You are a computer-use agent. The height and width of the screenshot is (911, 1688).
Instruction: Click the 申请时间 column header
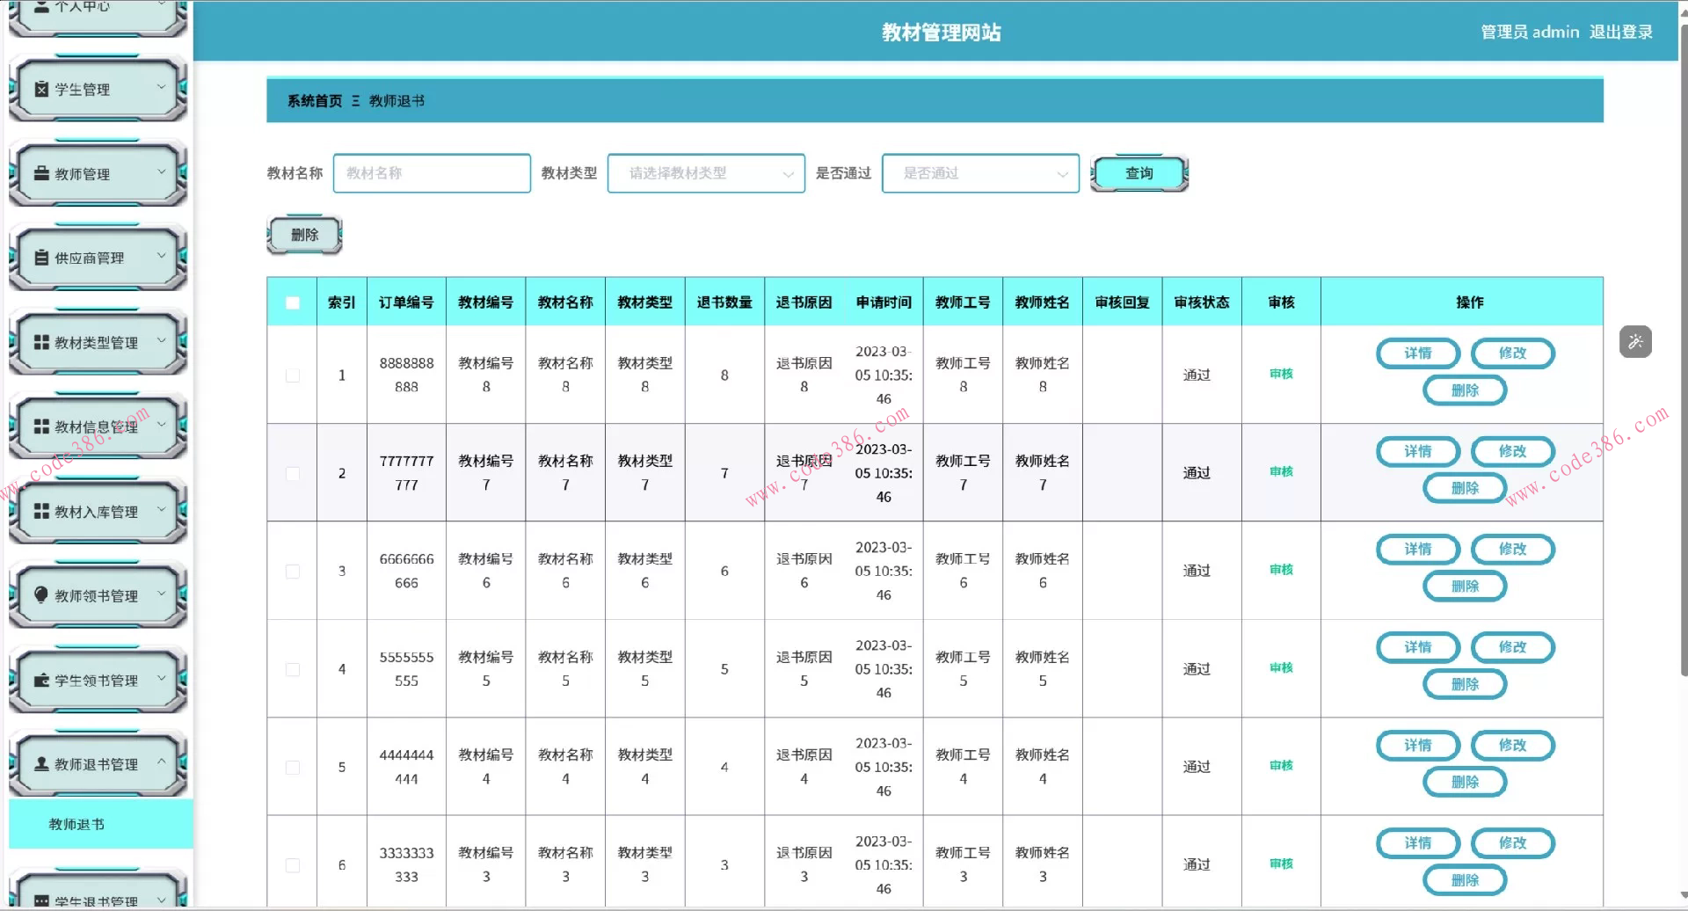click(x=884, y=302)
